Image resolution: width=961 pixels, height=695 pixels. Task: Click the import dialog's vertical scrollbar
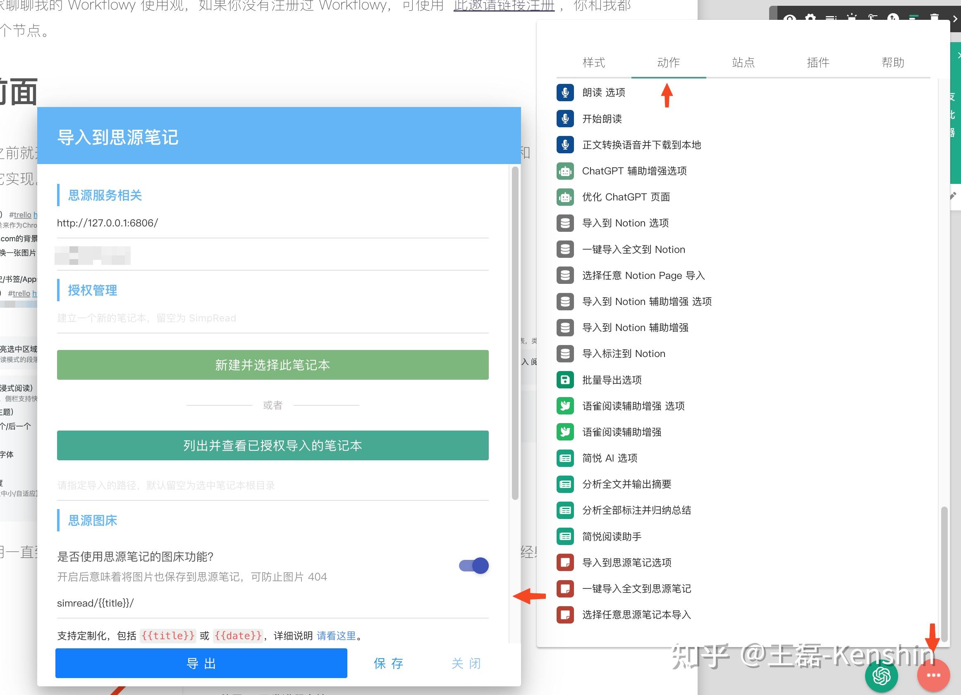[x=515, y=333]
